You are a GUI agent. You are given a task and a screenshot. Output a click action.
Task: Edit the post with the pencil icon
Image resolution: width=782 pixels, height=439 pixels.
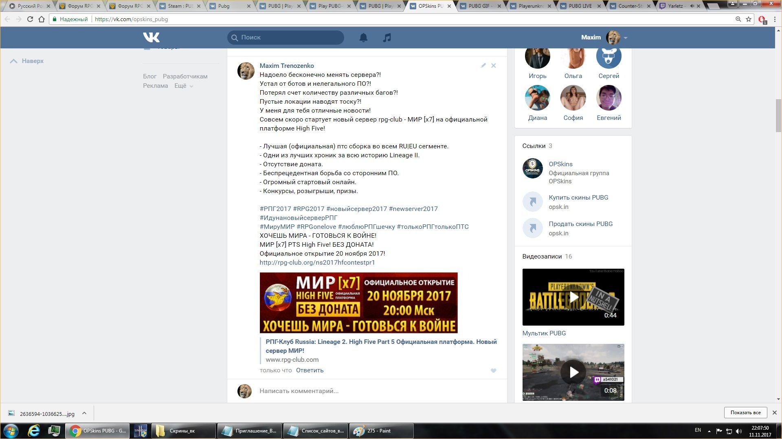click(483, 65)
